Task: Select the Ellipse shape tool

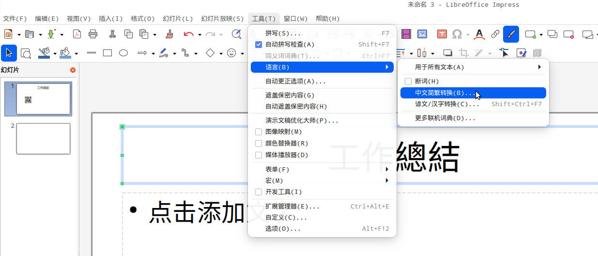Action: tap(123, 53)
